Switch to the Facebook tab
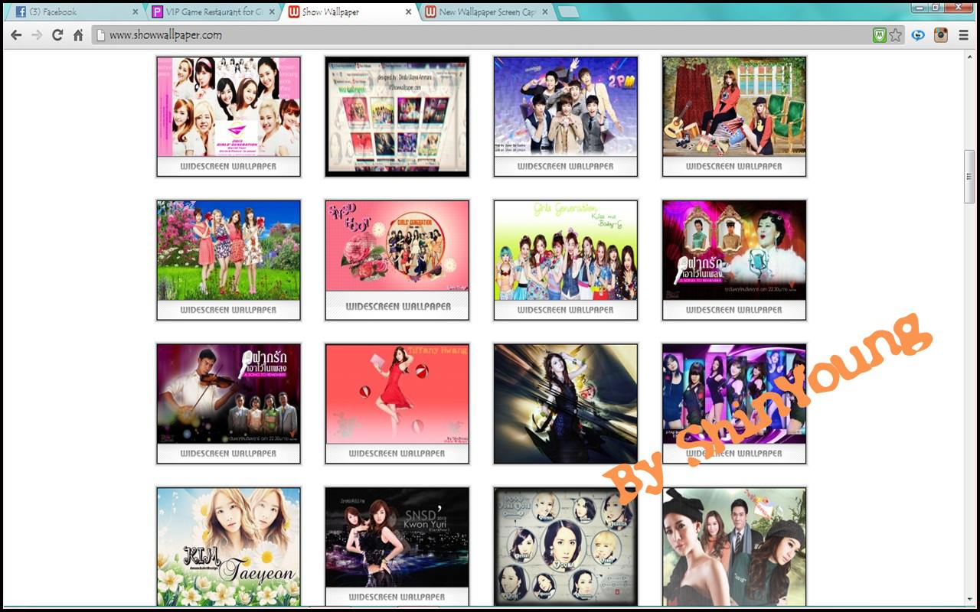The image size is (980, 612). [69, 12]
